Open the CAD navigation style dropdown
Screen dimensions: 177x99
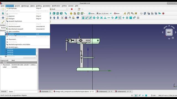(x=154, y=95)
